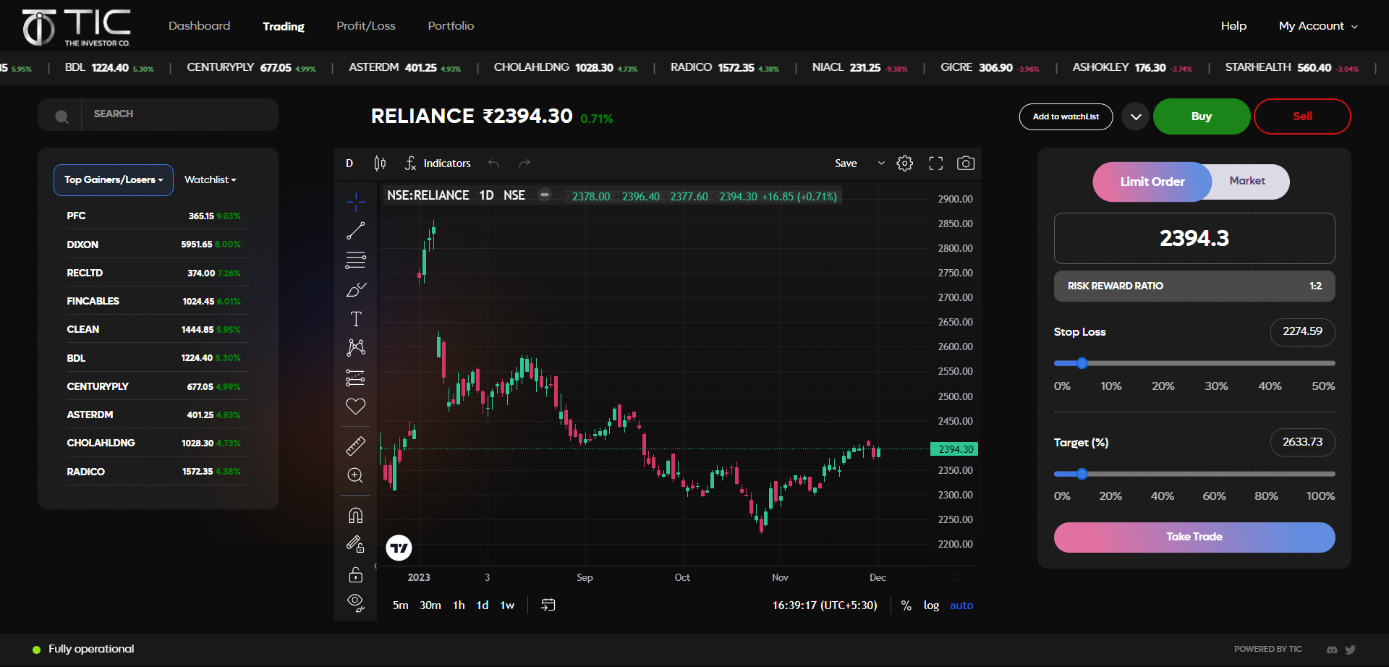Viewport: 1389px width, 667px height.
Task: Go to the Portfolio tab
Action: [451, 26]
